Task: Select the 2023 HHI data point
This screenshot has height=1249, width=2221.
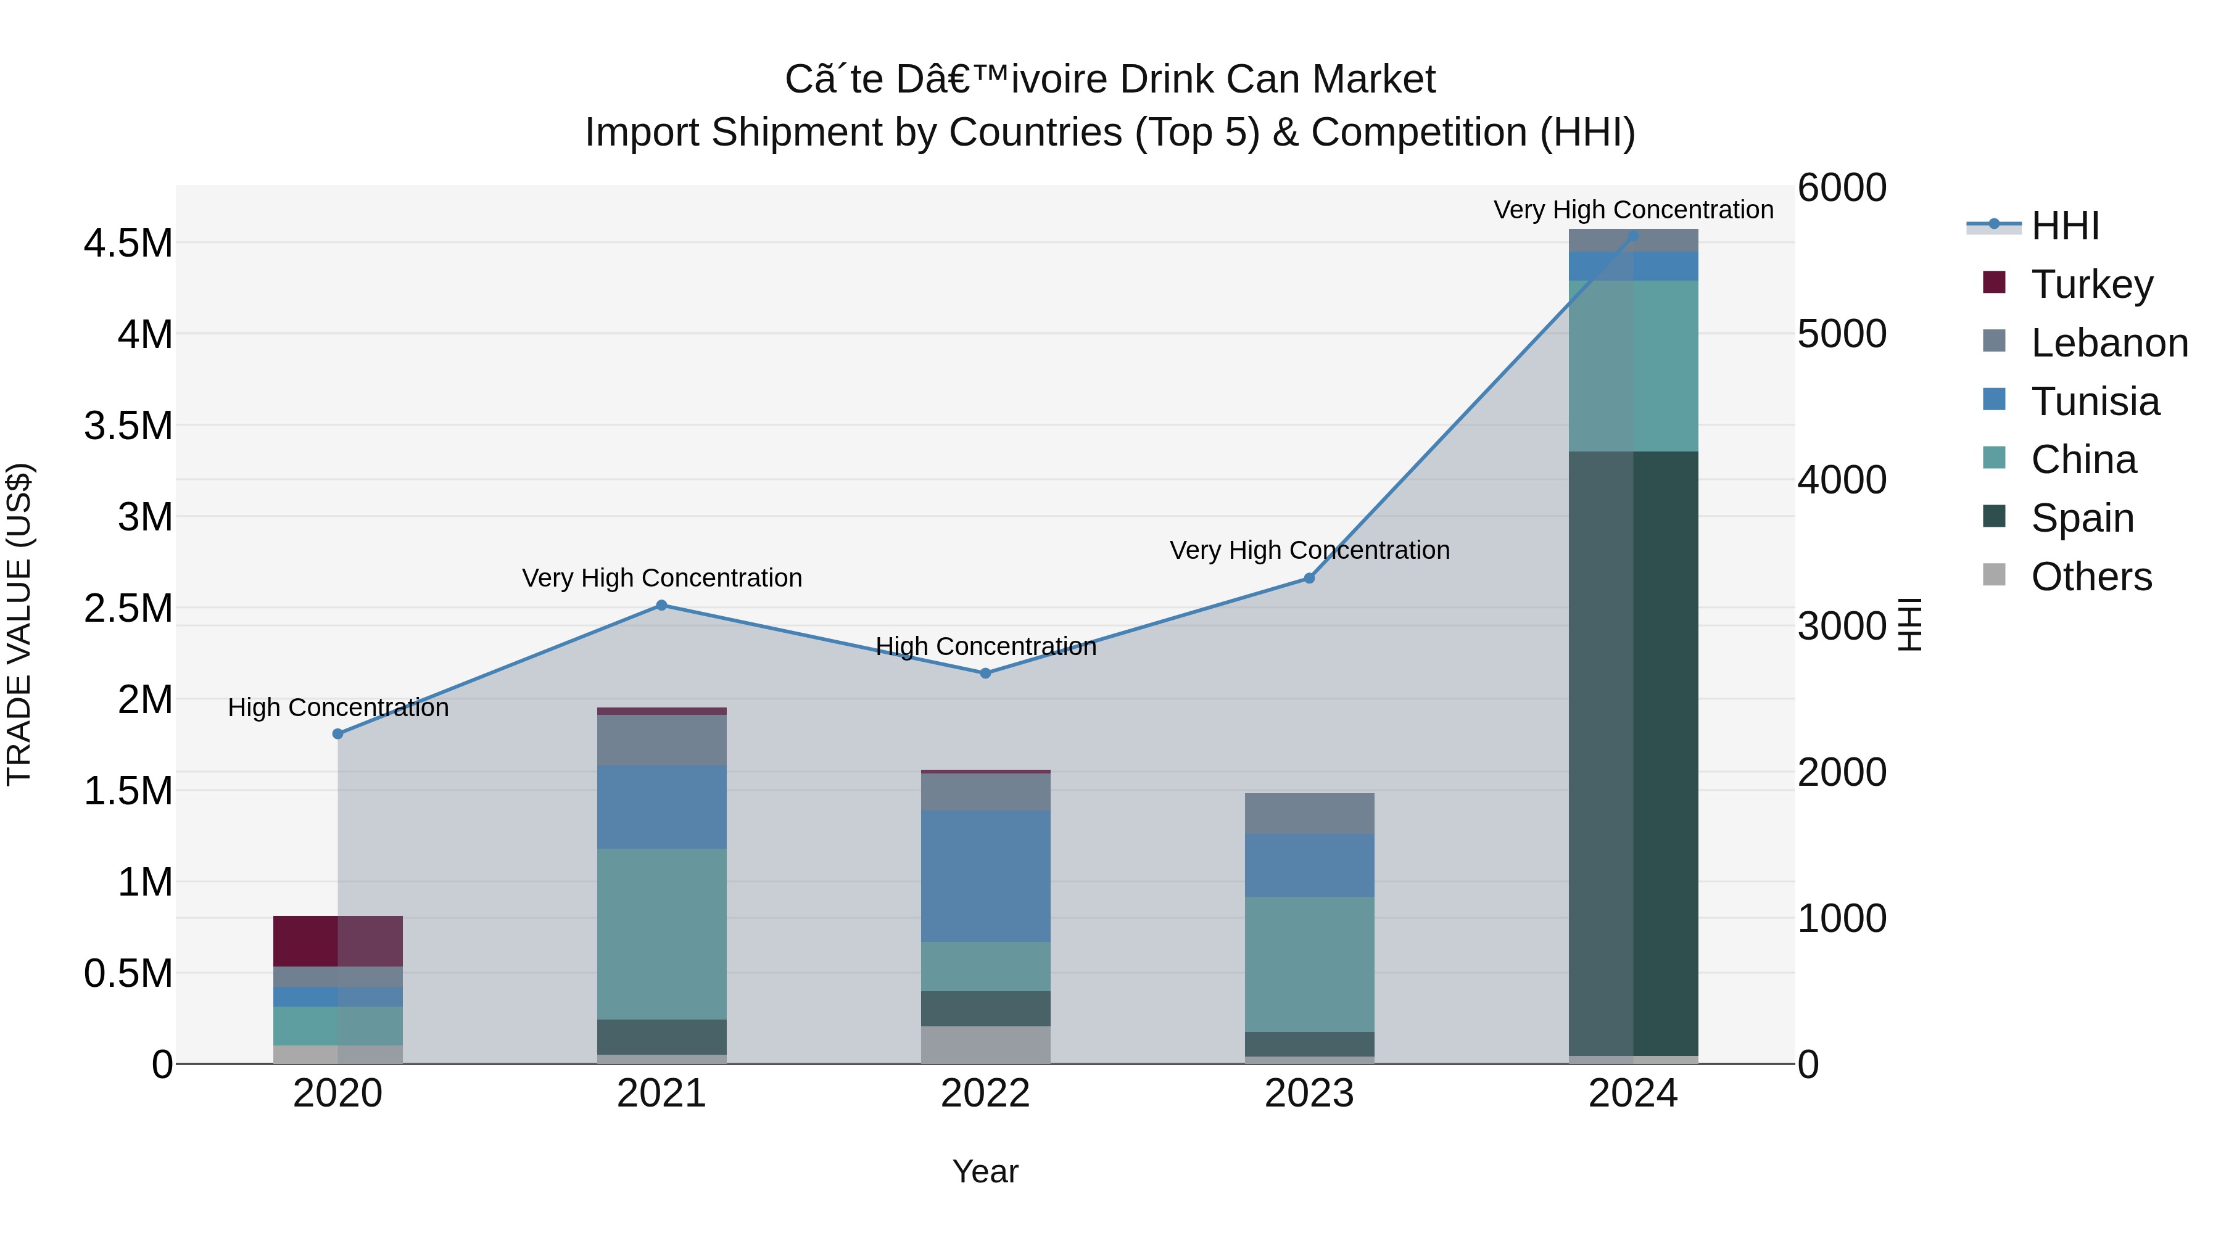Action: (x=1309, y=579)
